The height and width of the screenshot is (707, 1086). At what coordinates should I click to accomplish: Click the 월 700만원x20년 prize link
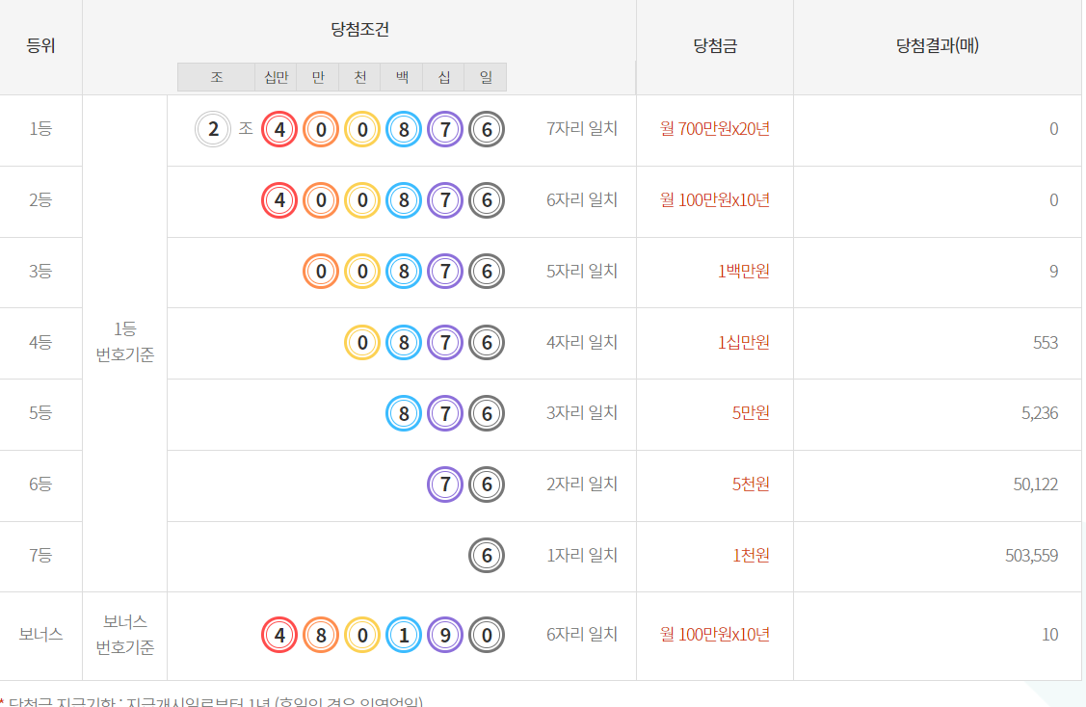[713, 129]
